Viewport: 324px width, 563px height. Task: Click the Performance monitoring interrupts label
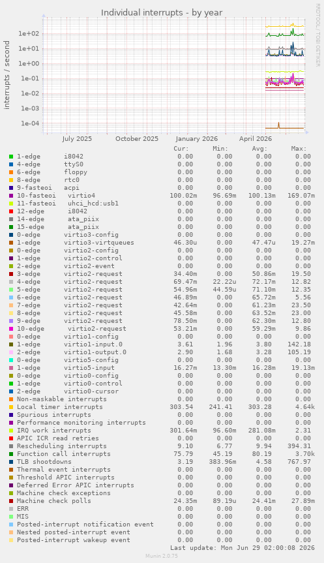(x=81, y=423)
